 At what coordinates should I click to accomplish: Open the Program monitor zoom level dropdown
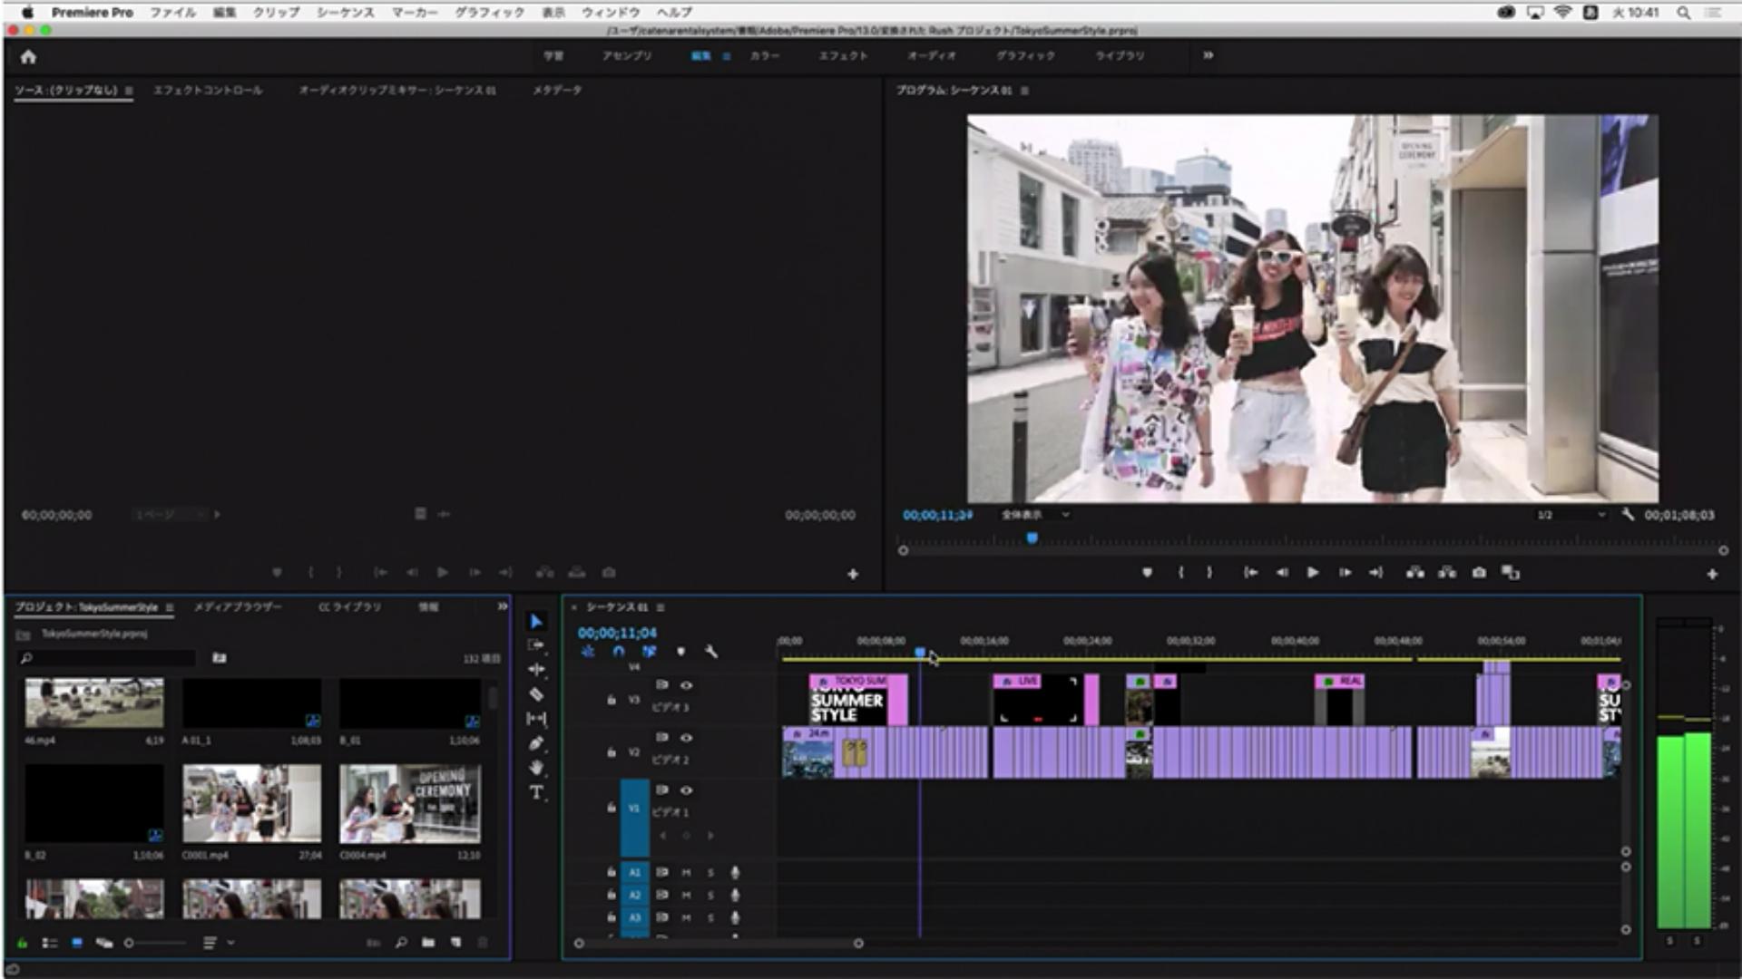1035,515
